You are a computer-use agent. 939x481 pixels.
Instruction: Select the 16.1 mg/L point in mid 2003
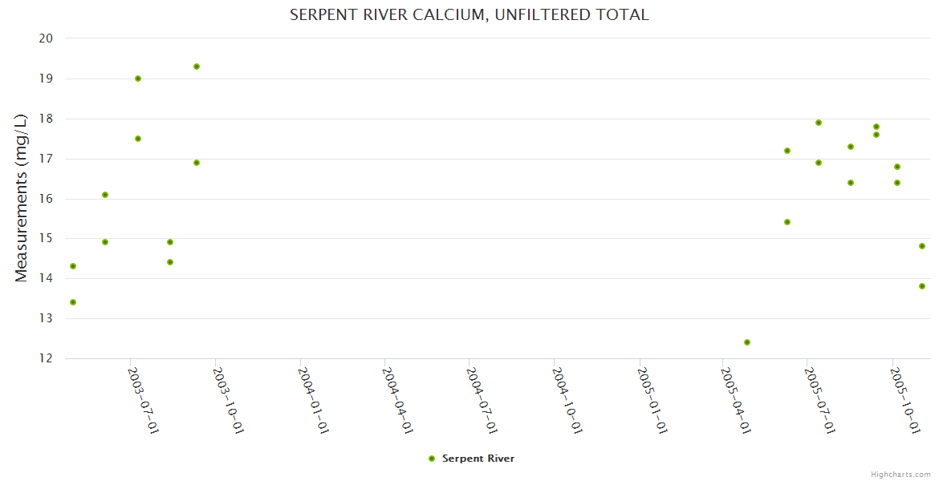click(105, 195)
